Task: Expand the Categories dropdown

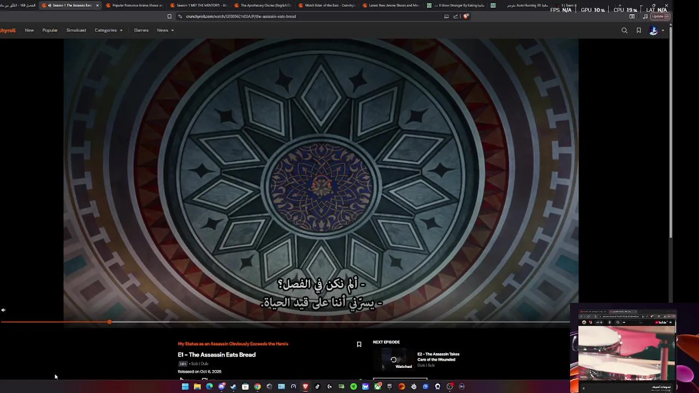Action: [x=109, y=31]
